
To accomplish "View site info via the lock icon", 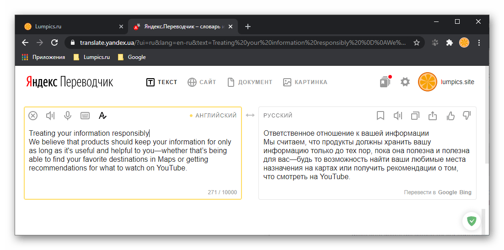I will tap(73, 43).
